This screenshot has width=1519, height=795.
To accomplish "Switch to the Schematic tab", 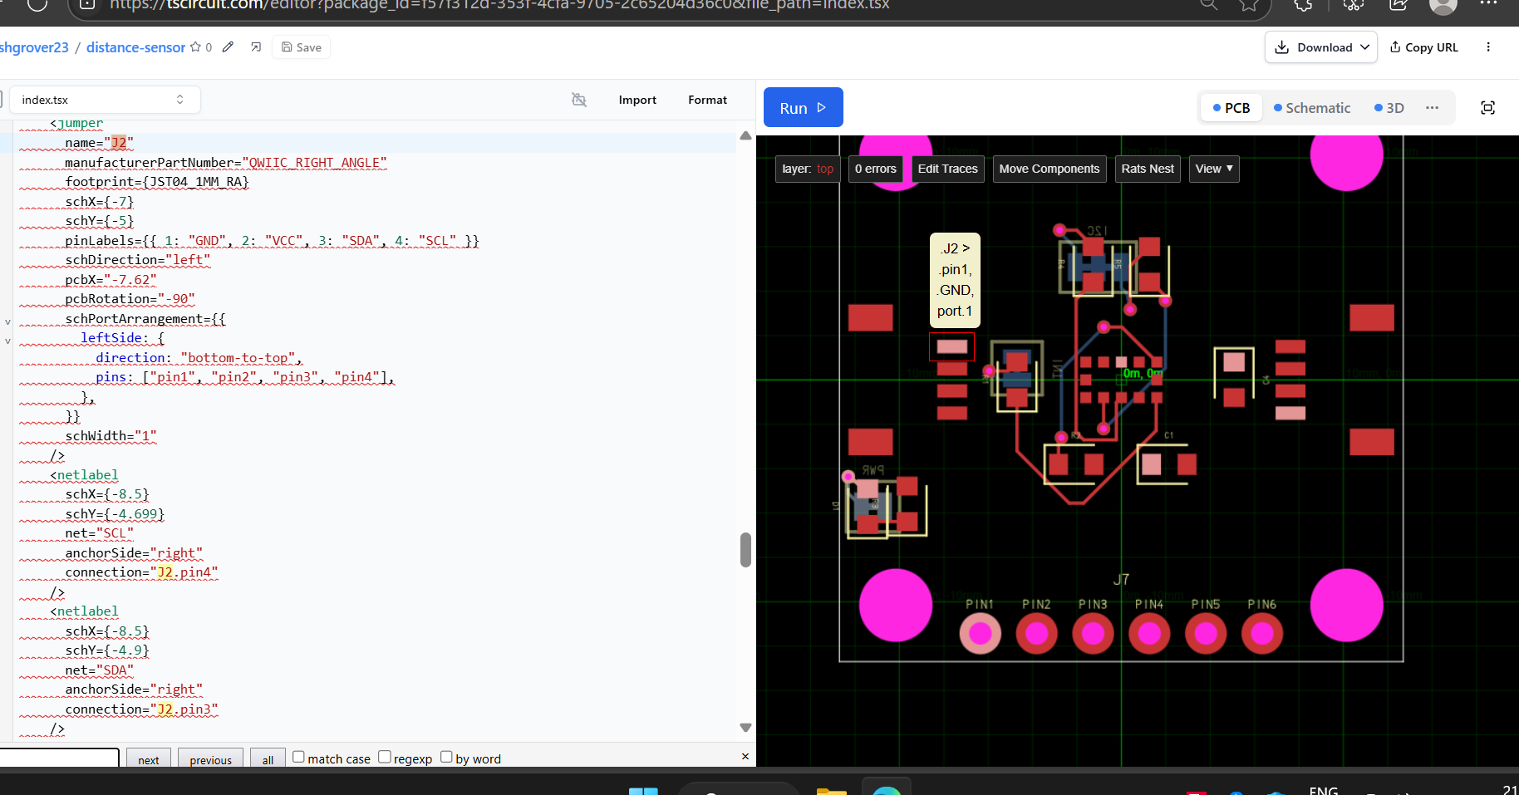I will tap(1312, 108).
